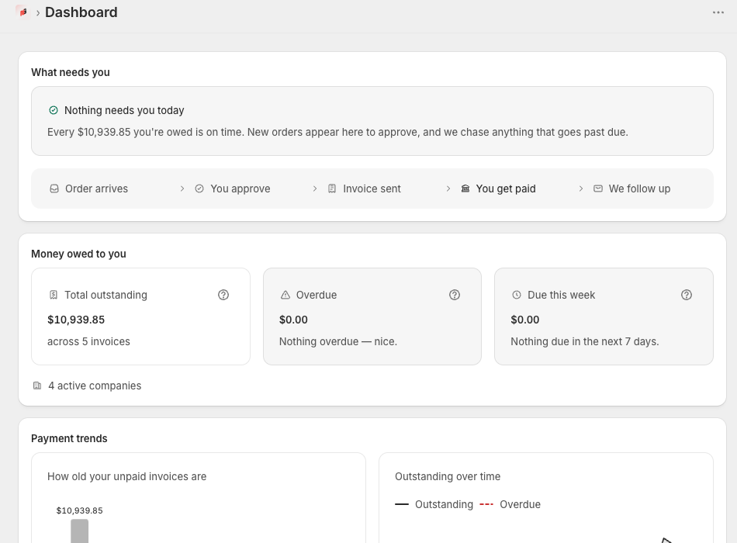
Task: Click the $10,939.85 total outstanding amount
Action: 76,320
